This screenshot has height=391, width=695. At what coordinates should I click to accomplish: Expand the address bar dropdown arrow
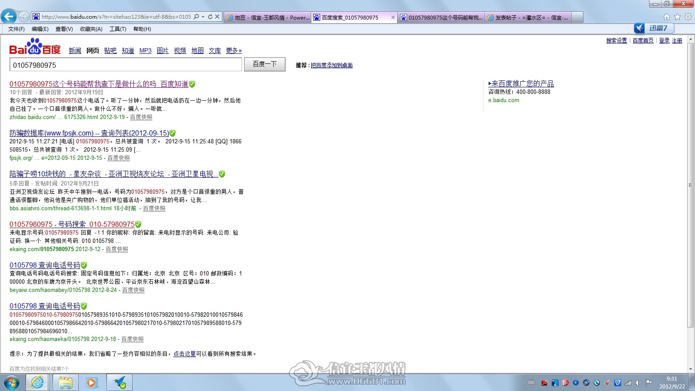point(203,17)
